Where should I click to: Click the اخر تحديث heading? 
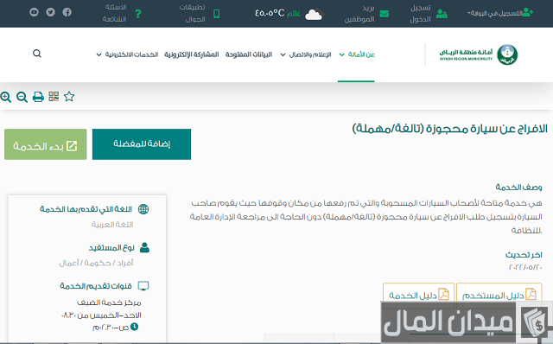(x=524, y=254)
